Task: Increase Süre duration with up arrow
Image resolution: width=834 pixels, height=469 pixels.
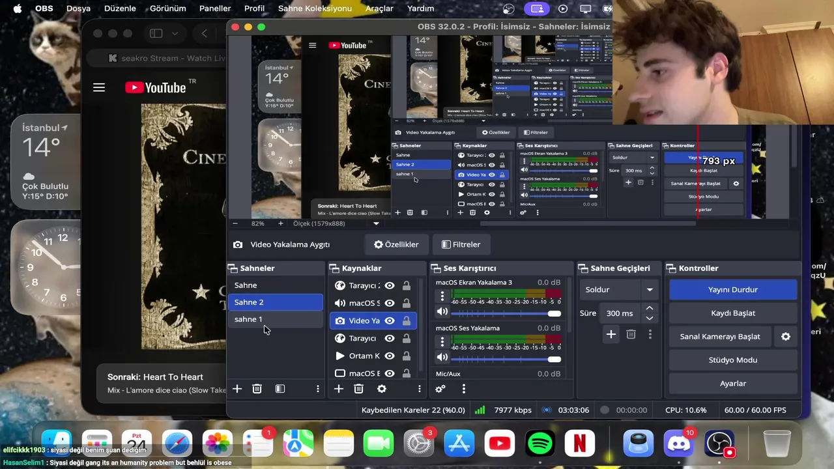Action: point(649,308)
